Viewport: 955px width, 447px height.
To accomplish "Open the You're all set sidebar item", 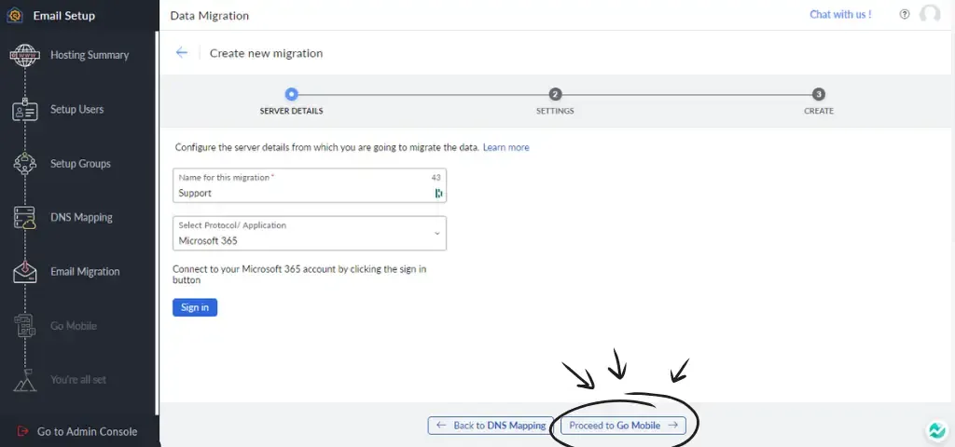I will pyautogui.click(x=77, y=380).
